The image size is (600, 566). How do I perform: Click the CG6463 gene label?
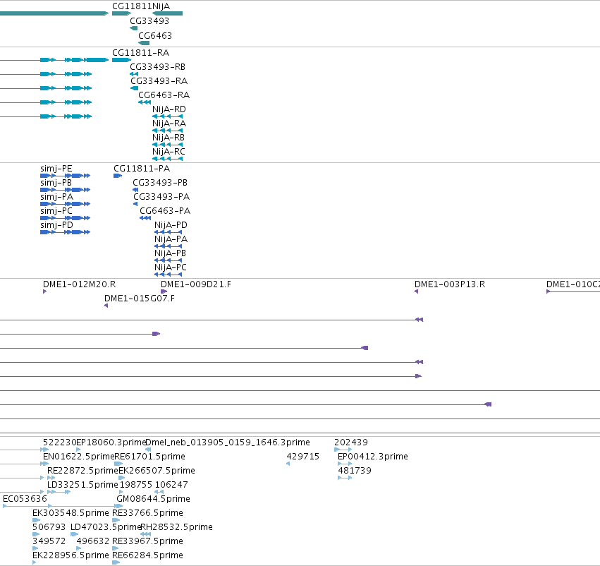[155, 35]
